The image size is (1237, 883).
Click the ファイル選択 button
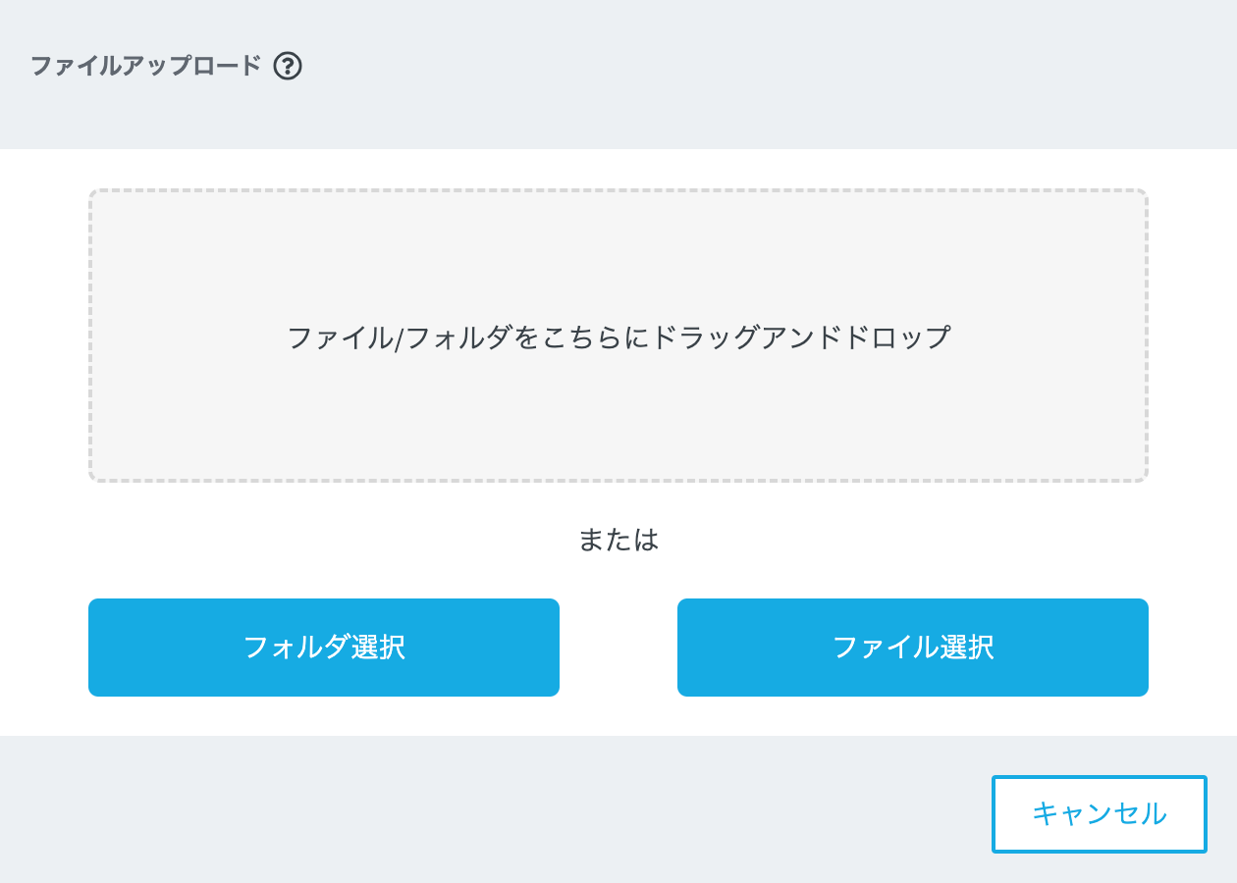(913, 648)
